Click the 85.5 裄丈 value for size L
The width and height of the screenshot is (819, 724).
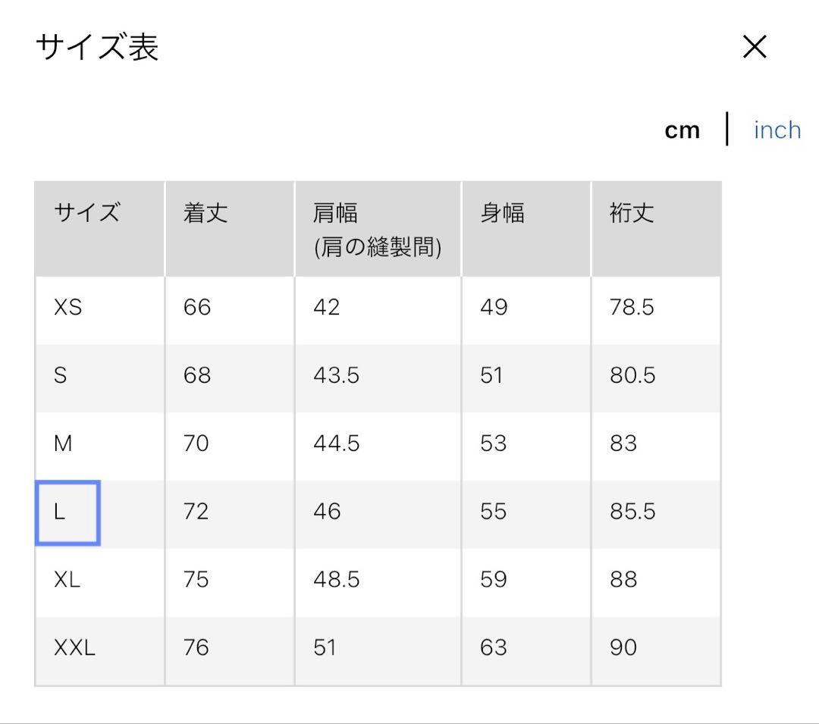pyautogui.click(x=633, y=512)
